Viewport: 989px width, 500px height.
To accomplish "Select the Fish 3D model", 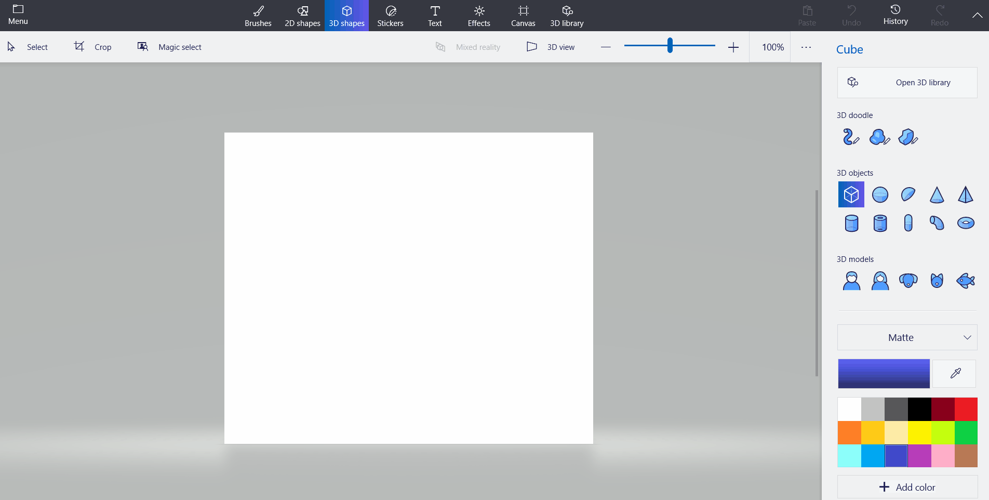I will pyautogui.click(x=965, y=281).
